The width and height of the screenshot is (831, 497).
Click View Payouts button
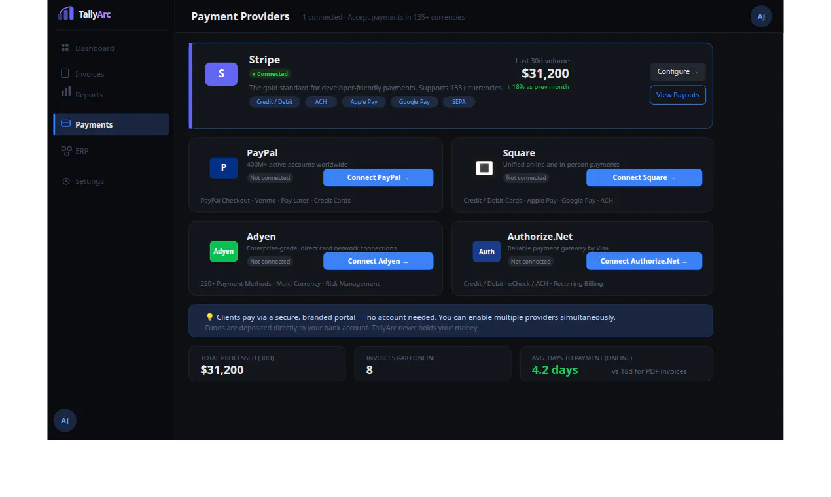pyautogui.click(x=678, y=95)
